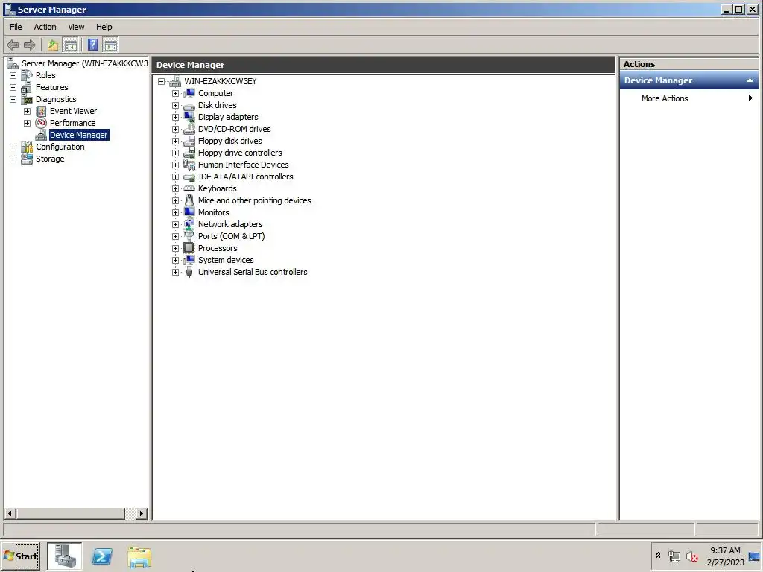
Task: Click the Performance icon
Action: (41, 123)
